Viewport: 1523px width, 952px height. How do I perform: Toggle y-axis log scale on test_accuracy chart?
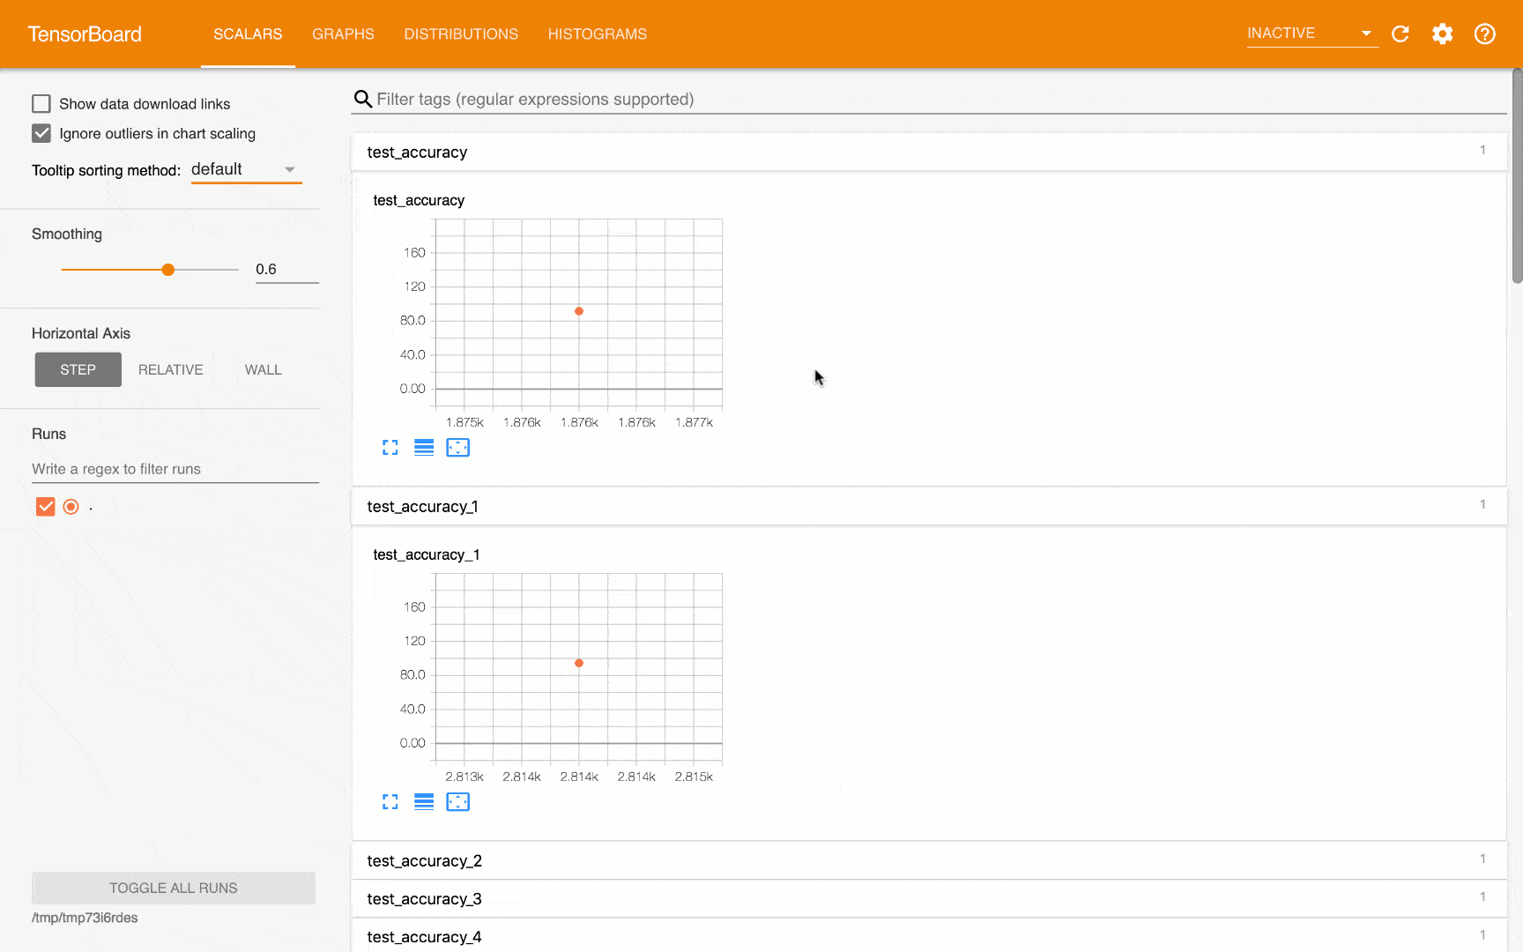pyautogui.click(x=424, y=448)
